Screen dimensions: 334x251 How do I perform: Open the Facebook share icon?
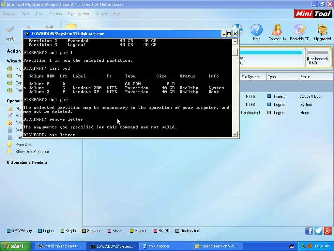click(309, 231)
